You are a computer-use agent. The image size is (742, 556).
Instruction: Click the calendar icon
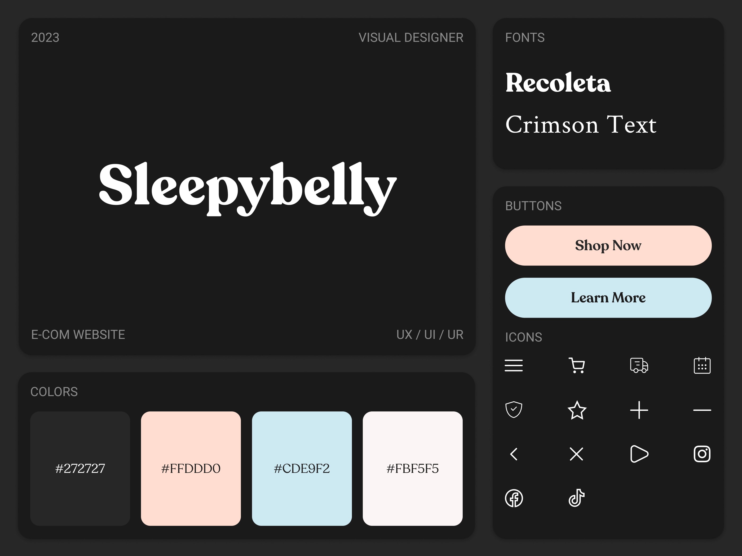(702, 365)
